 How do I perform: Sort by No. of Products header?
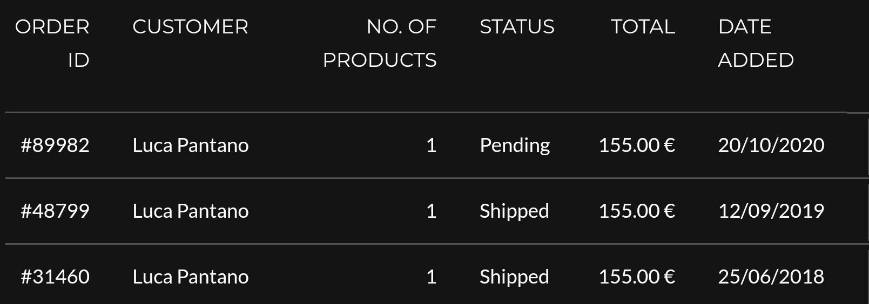(x=380, y=43)
